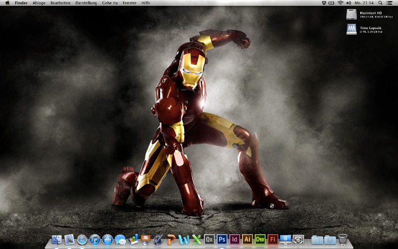
Task: Open the Finder application menu
Action: pos(21,3)
